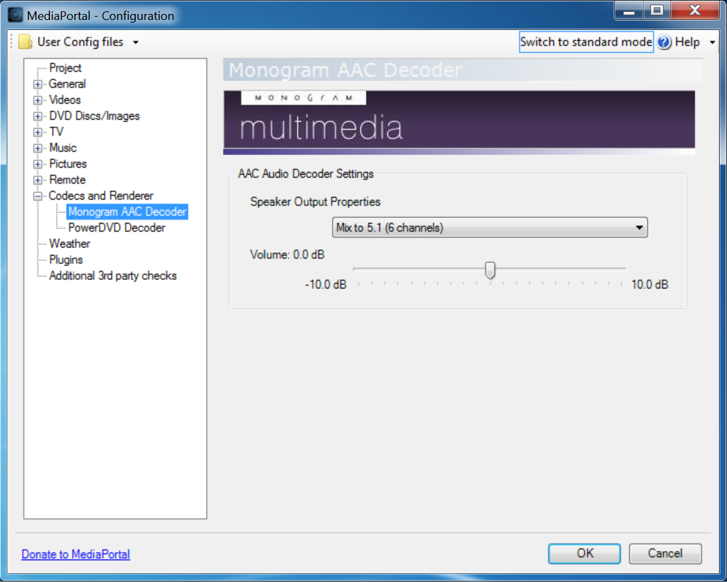727x582 pixels.
Task: Follow the Donate to MediaPortal link
Action: pyautogui.click(x=75, y=554)
